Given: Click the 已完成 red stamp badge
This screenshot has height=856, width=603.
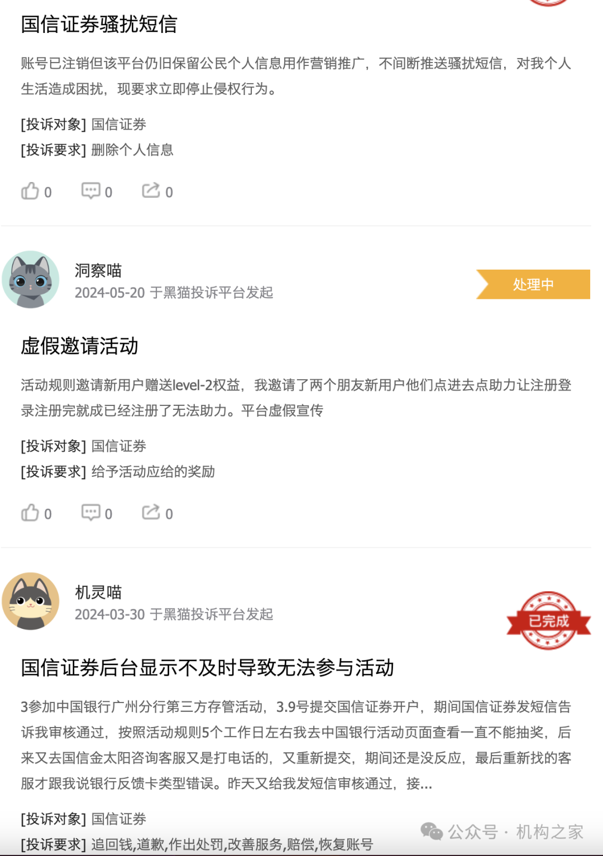Looking at the screenshot, I should [549, 621].
